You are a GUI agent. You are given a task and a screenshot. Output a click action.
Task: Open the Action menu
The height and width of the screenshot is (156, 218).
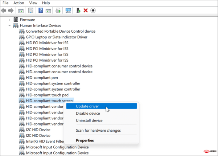tap(19, 3)
